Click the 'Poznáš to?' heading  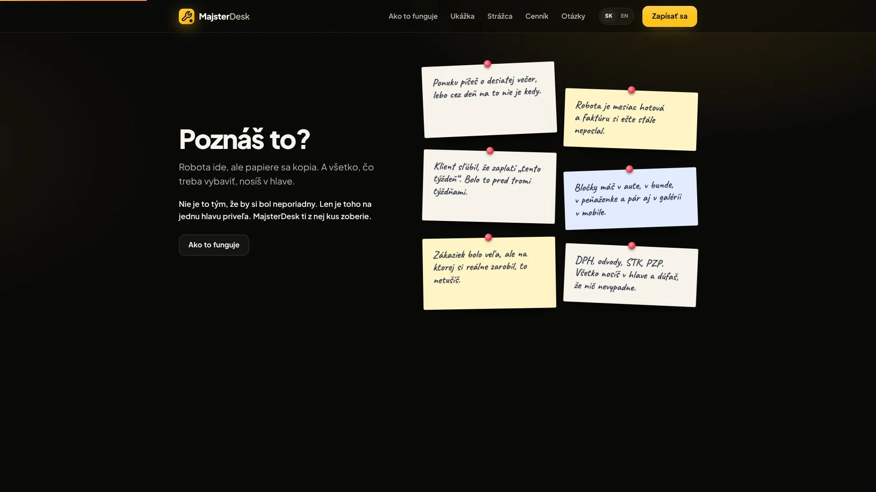tap(245, 139)
